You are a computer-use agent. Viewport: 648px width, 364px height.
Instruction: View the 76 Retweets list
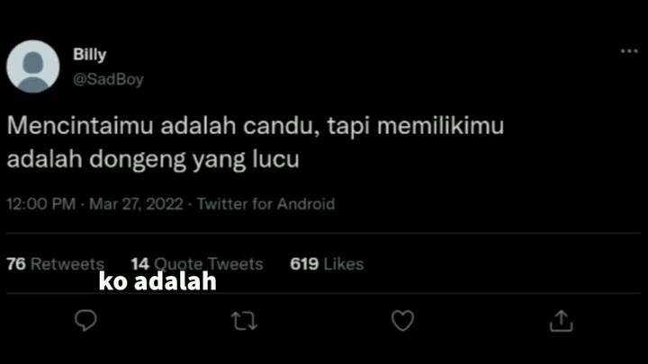click(56, 264)
